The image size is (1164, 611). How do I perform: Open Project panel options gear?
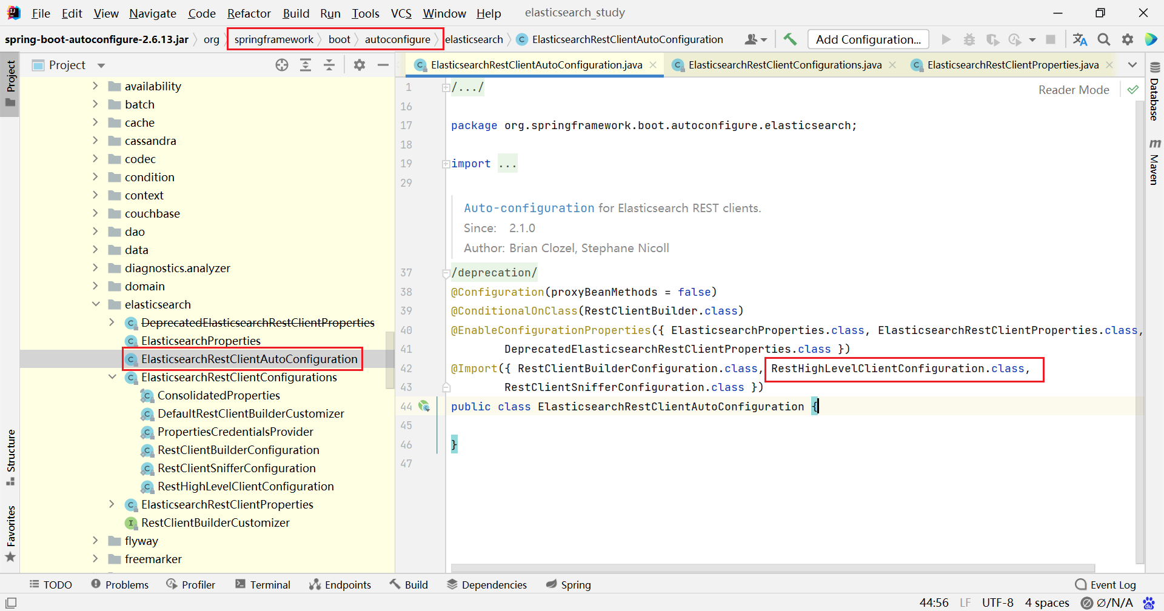360,65
